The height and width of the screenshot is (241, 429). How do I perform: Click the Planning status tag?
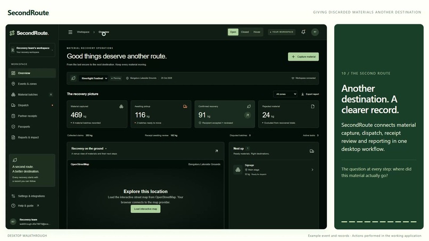coord(116,78)
